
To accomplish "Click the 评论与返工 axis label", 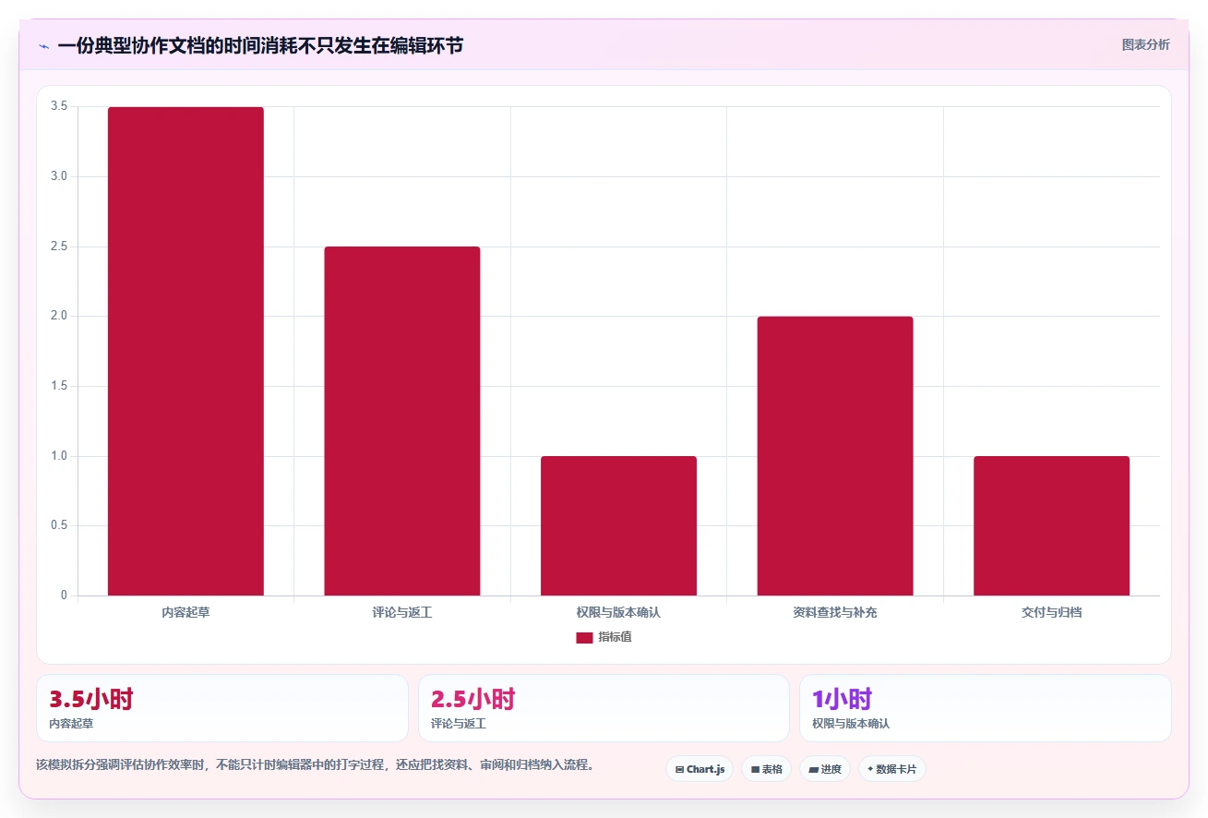I will click(x=402, y=612).
